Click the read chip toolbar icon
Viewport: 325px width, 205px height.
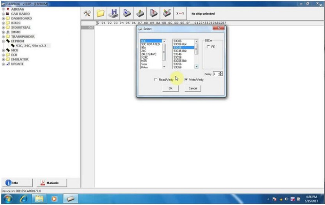[x=127, y=14]
